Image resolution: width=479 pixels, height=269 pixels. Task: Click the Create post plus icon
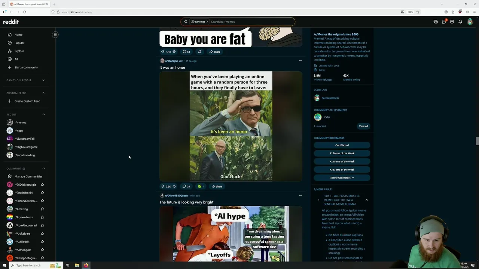point(452,22)
